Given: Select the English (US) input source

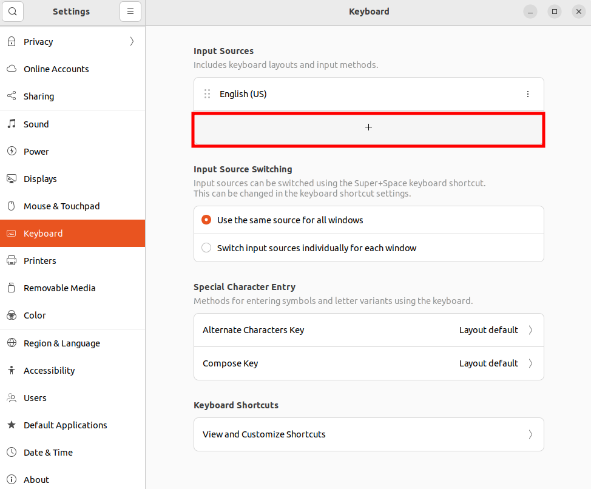Looking at the screenshot, I should 369,94.
